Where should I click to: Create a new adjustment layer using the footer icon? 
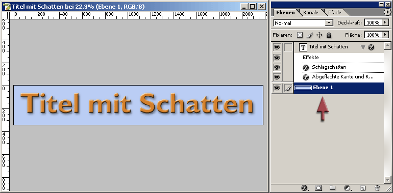click(348, 188)
